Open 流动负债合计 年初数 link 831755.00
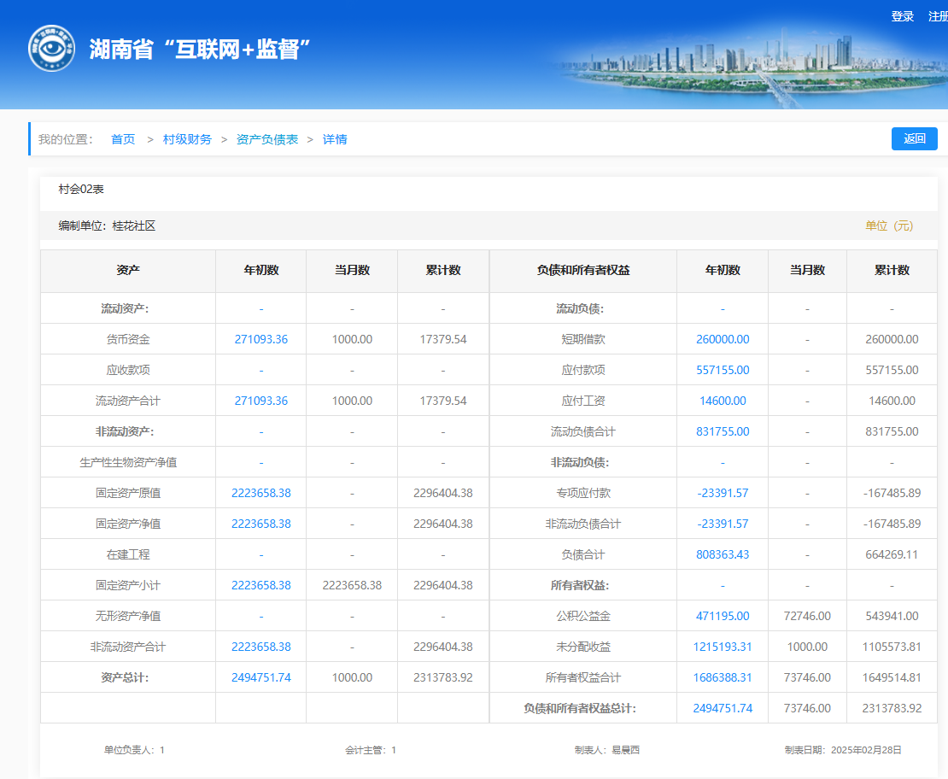The width and height of the screenshot is (948, 779). click(x=723, y=431)
